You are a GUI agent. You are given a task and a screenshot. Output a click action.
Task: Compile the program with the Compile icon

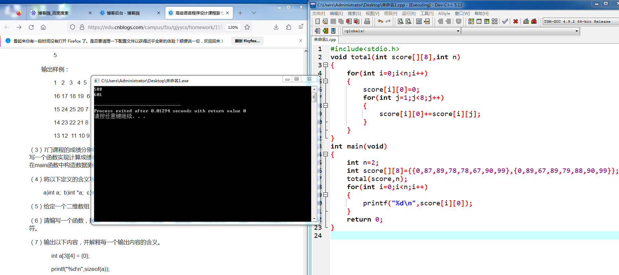click(471, 21)
